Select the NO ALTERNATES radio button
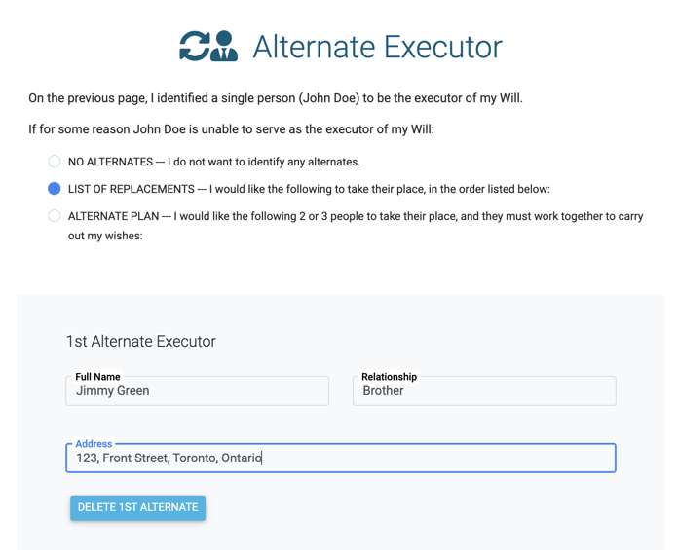The height and width of the screenshot is (550, 678). [x=54, y=162]
